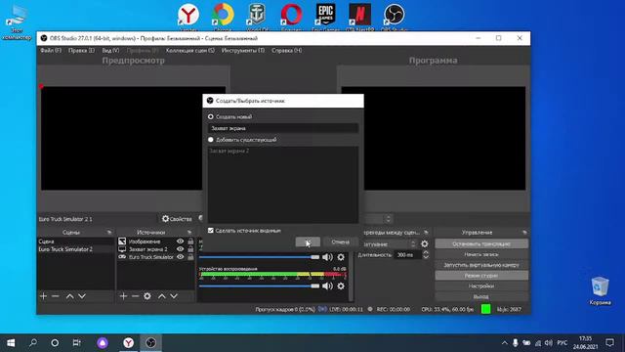Click Остановить трансляцию button

(x=481, y=243)
